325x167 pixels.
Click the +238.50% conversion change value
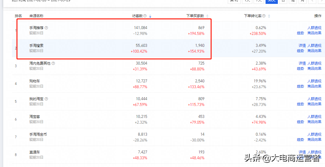(x=258, y=34)
